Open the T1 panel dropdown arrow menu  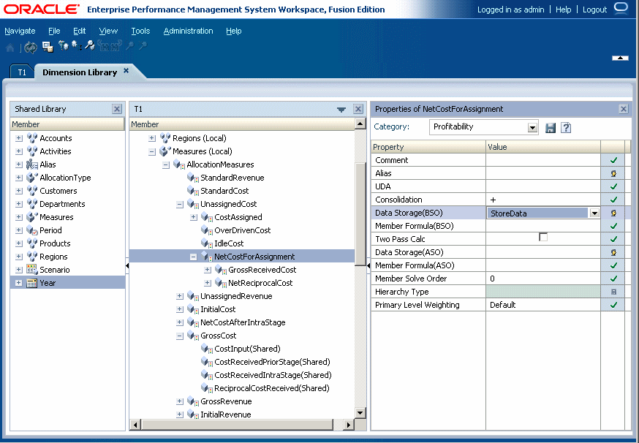coord(341,109)
